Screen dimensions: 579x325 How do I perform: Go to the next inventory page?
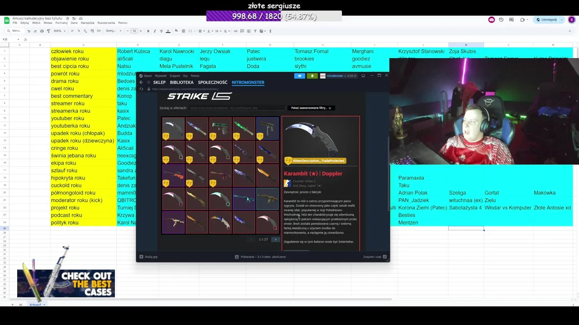tap(275, 239)
